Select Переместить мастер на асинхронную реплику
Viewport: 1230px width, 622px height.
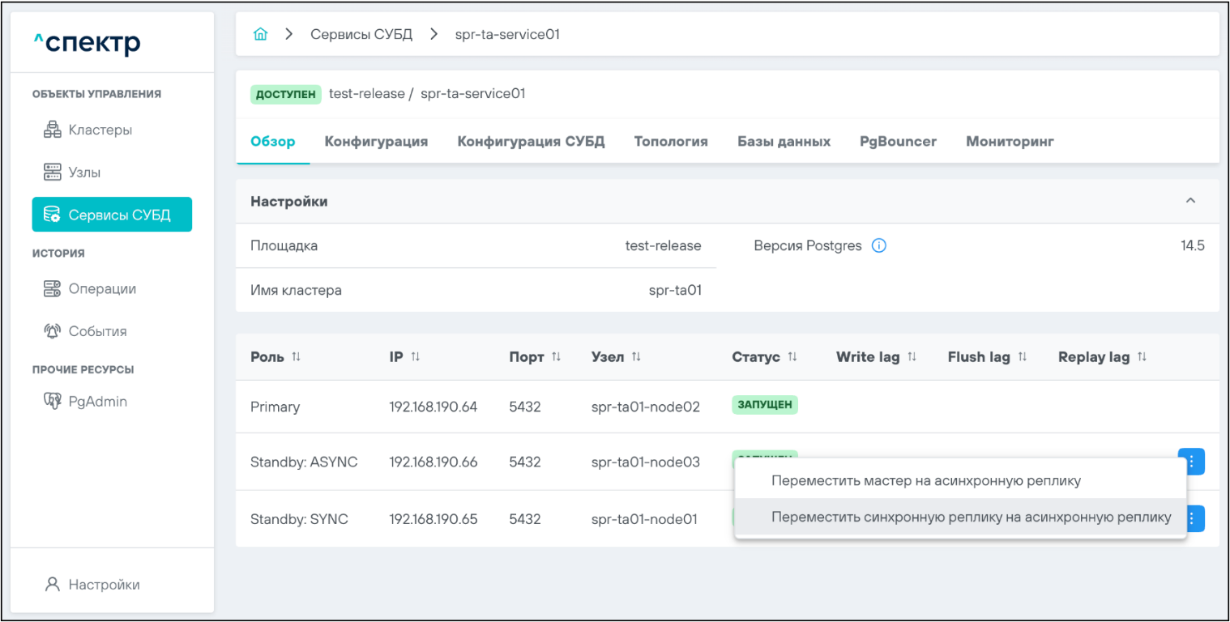pos(925,481)
